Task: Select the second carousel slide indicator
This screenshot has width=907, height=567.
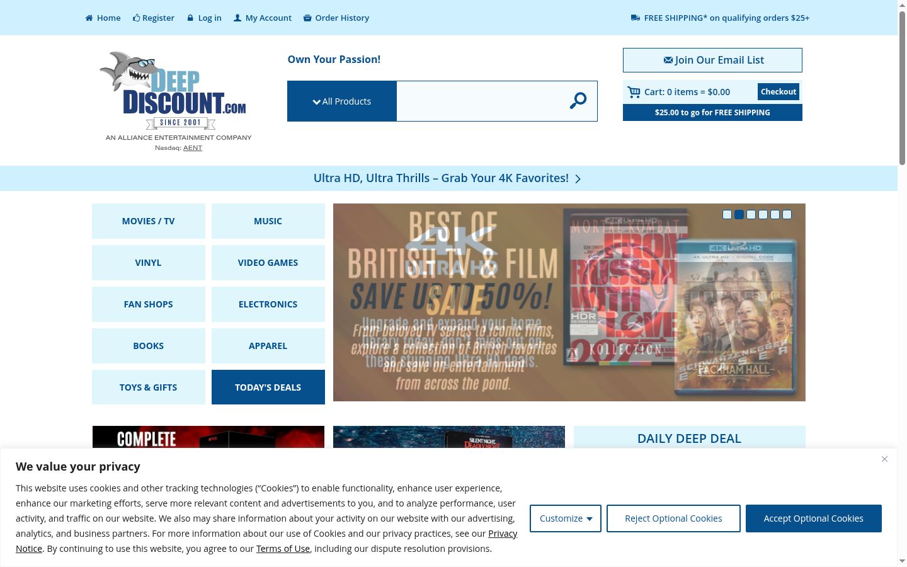Action: pos(739,215)
